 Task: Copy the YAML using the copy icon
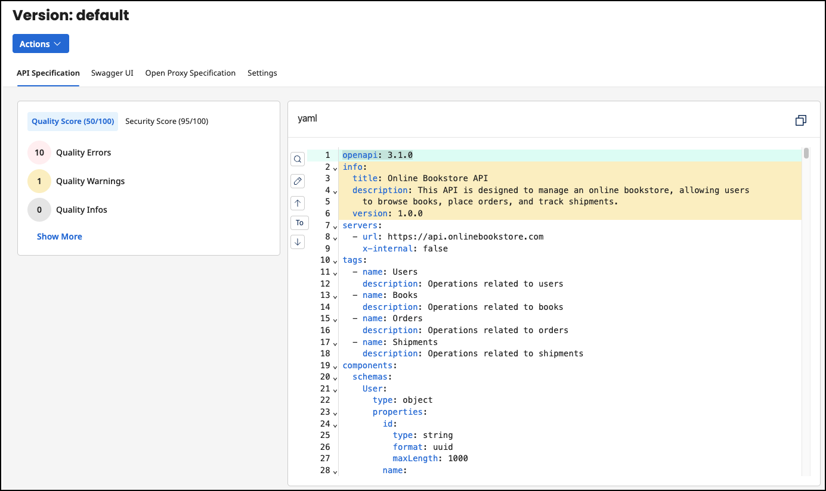(x=800, y=120)
